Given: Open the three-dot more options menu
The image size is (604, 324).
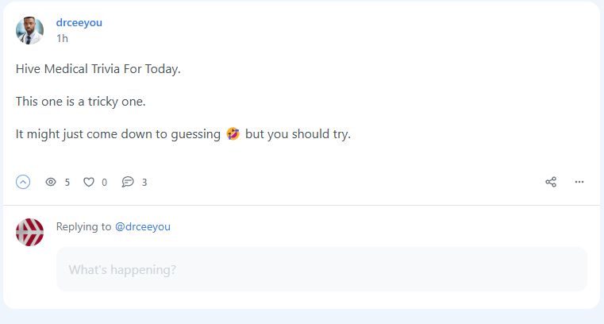Looking at the screenshot, I should tap(579, 182).
